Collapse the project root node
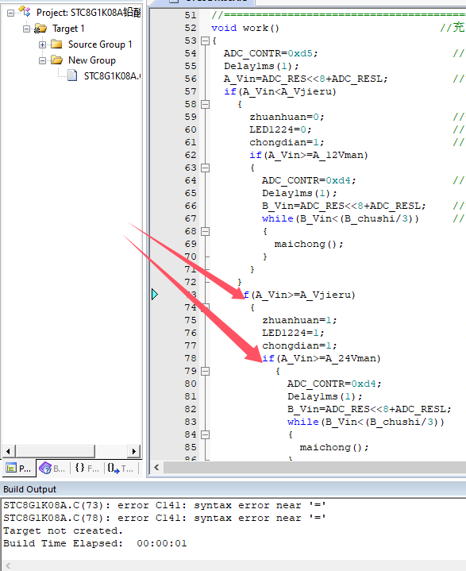This screenshot has height=571, width=466. point(10,14)
